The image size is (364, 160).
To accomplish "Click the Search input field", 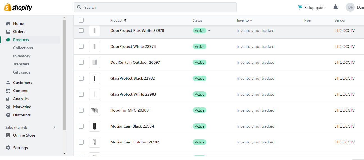I will [x=157, y=7].
